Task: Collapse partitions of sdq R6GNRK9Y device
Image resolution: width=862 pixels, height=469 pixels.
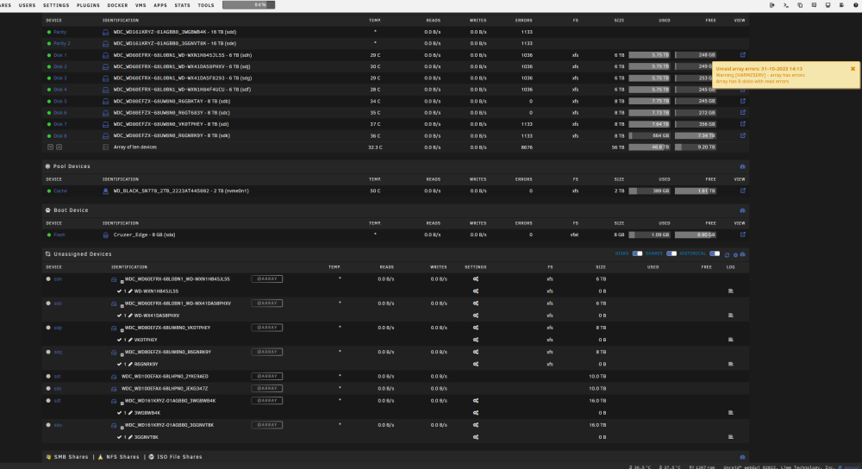Action: [x=122, y=353]
